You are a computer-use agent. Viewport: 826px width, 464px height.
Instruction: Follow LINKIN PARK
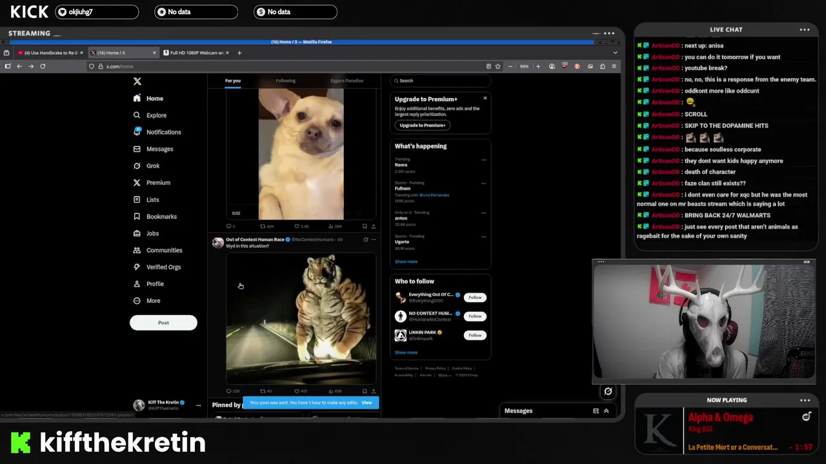475,335
